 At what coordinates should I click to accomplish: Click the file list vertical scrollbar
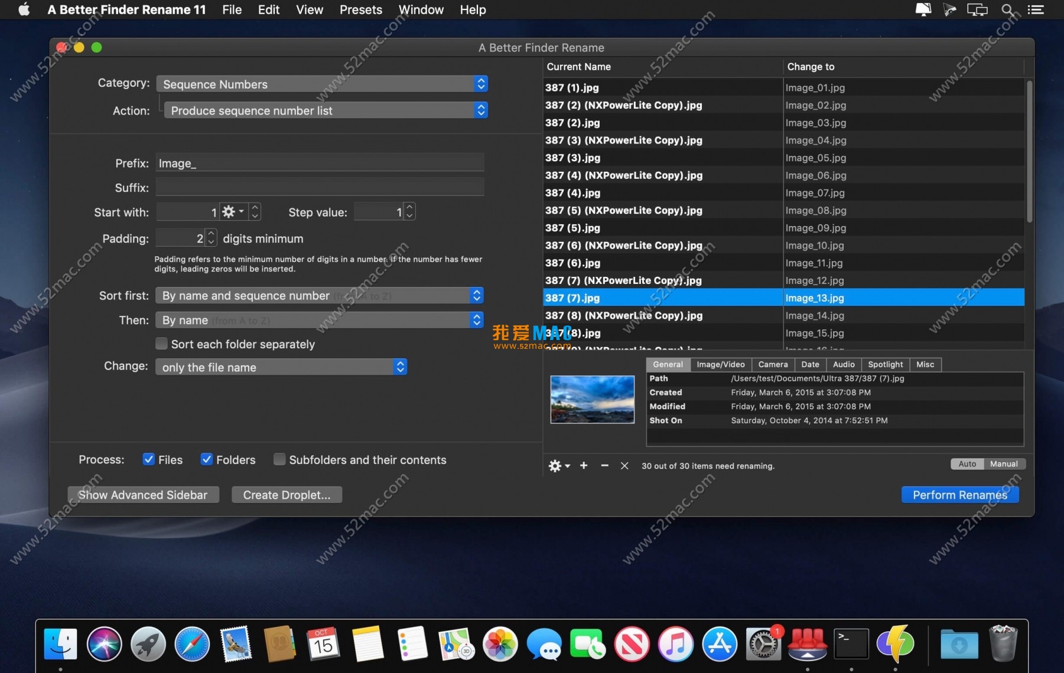tap(1029, 151)
